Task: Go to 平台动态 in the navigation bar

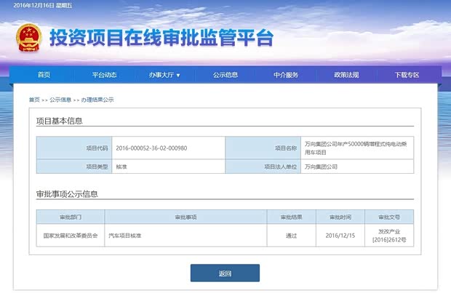Action: pos(104,75)
